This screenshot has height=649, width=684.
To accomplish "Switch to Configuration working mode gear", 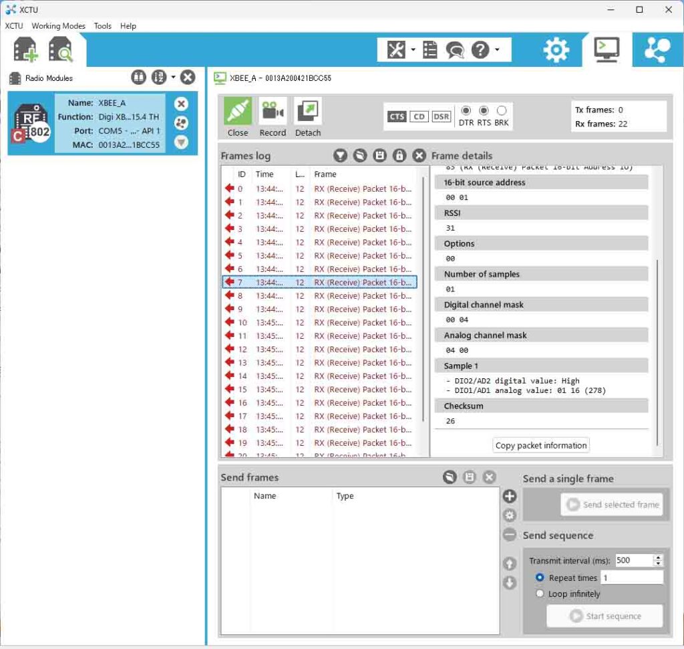I will [x=556, y=49].
